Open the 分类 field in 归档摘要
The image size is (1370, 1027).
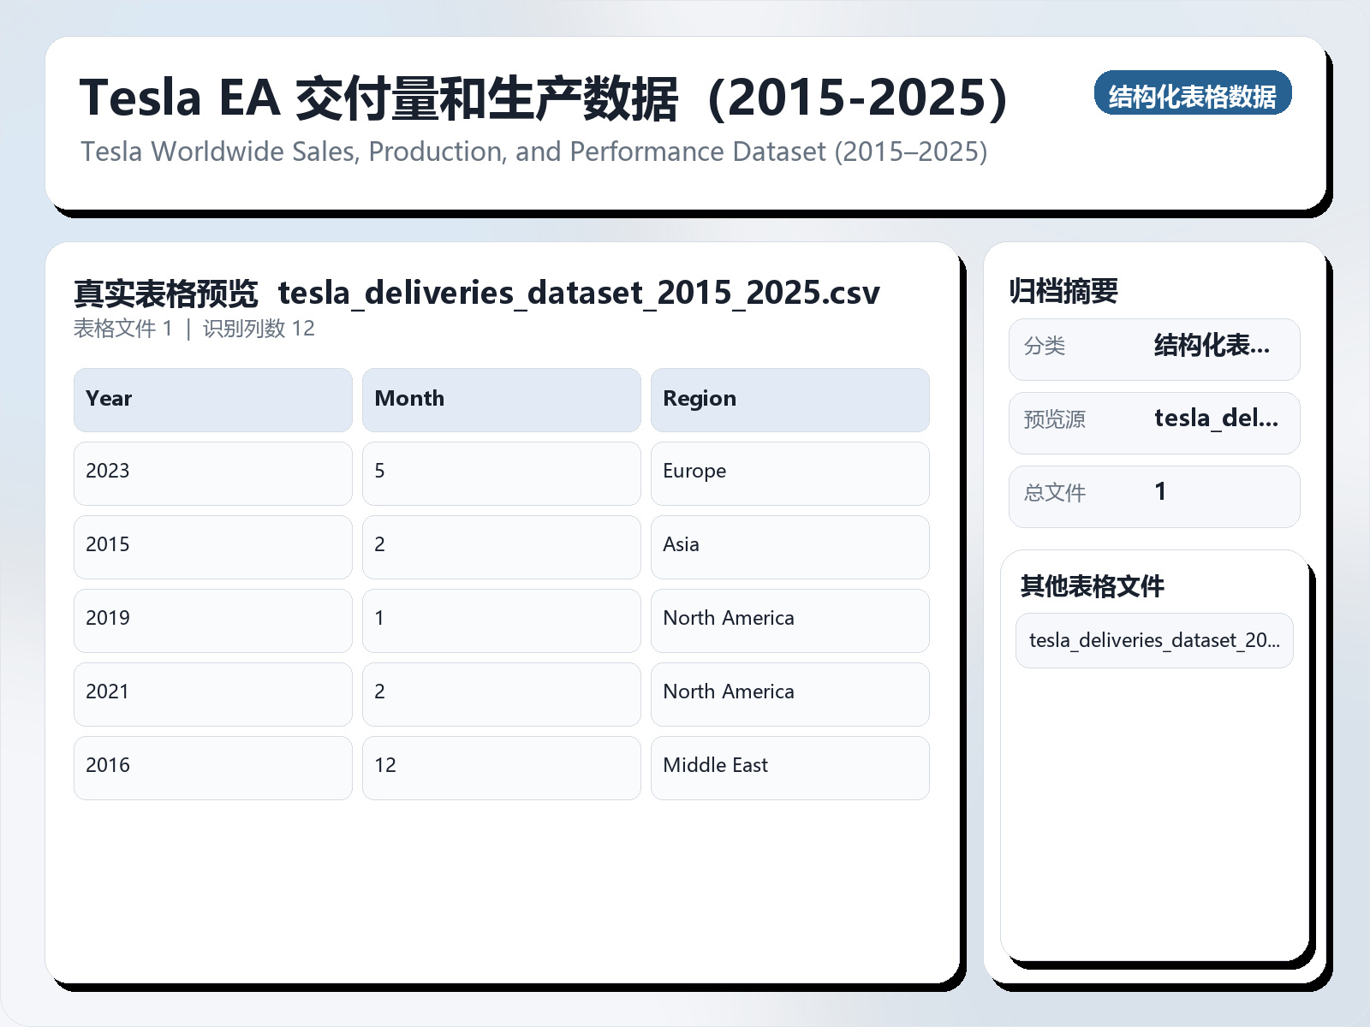click(1153, 348)
